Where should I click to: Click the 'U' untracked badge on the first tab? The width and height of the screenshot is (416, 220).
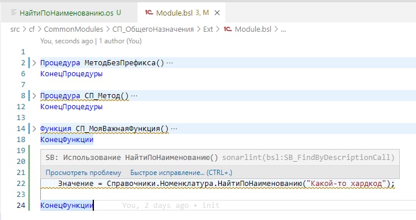point(119,13)
